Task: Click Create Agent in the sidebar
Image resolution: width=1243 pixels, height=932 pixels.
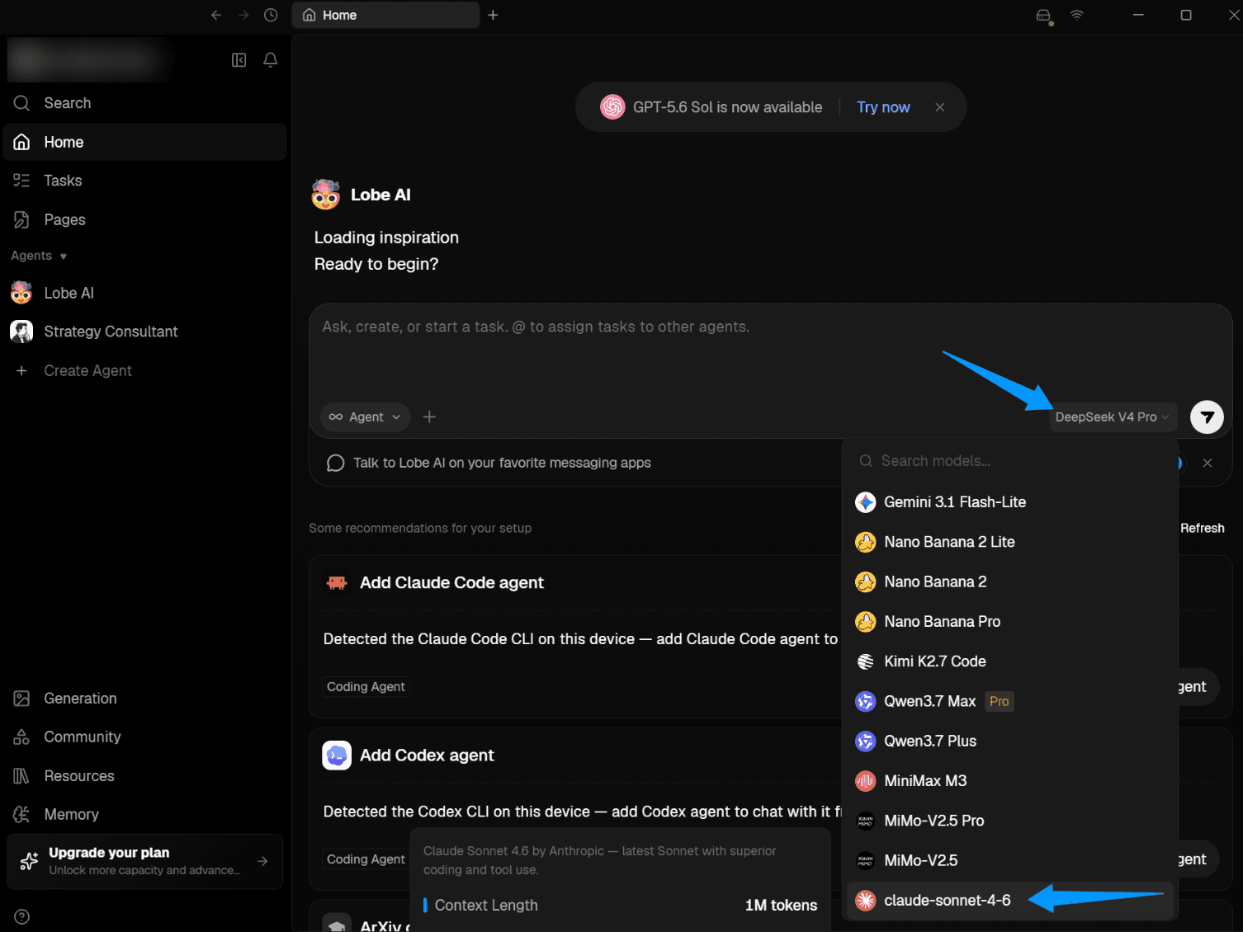Action: click(145, 371)
